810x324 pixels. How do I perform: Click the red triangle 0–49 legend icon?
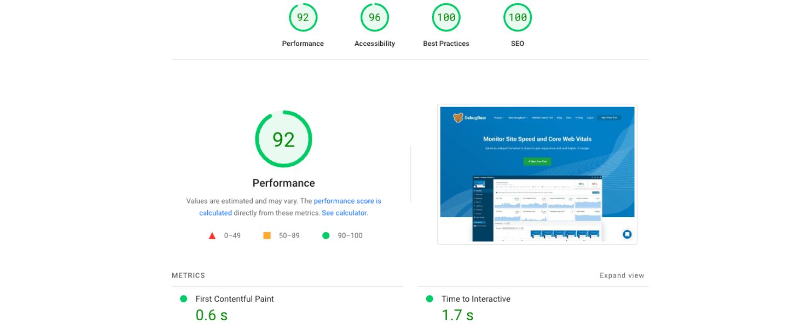(212, 236)
